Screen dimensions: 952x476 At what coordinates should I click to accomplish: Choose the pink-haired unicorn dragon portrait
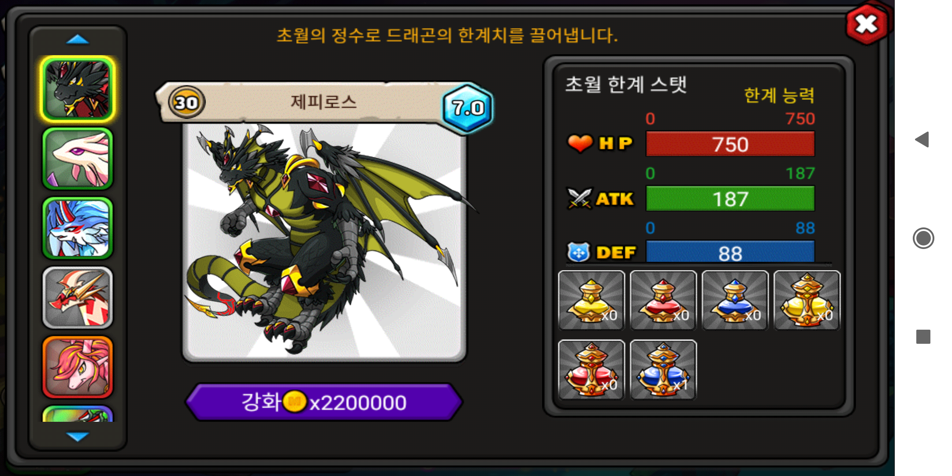(x=78, y=367)
